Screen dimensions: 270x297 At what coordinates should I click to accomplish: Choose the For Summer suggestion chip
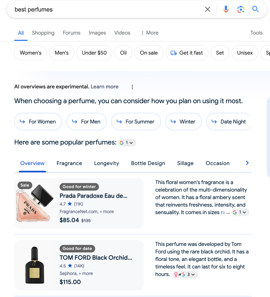(136, 122)
